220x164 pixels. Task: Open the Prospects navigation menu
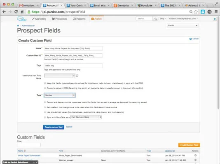(59, 19)
